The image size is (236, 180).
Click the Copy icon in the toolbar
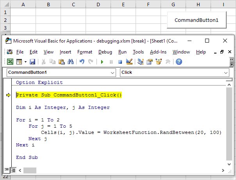pos(52,62)
